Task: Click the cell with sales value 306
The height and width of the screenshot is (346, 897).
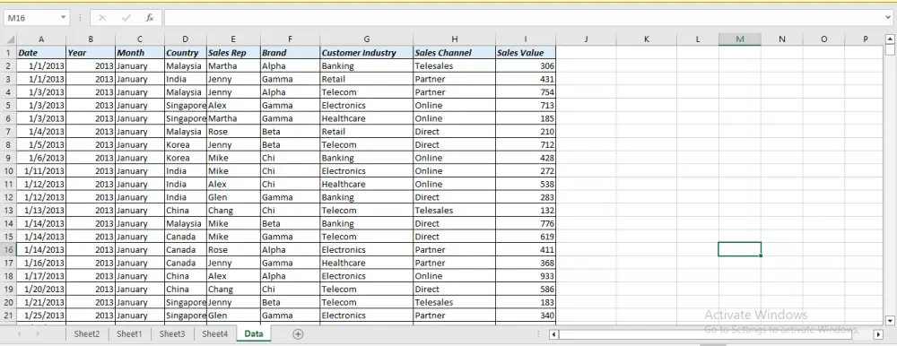Action: click(525, 65)
